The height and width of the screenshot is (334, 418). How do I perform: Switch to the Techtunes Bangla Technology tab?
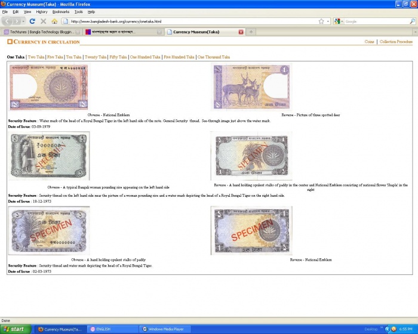pos(42,32)
